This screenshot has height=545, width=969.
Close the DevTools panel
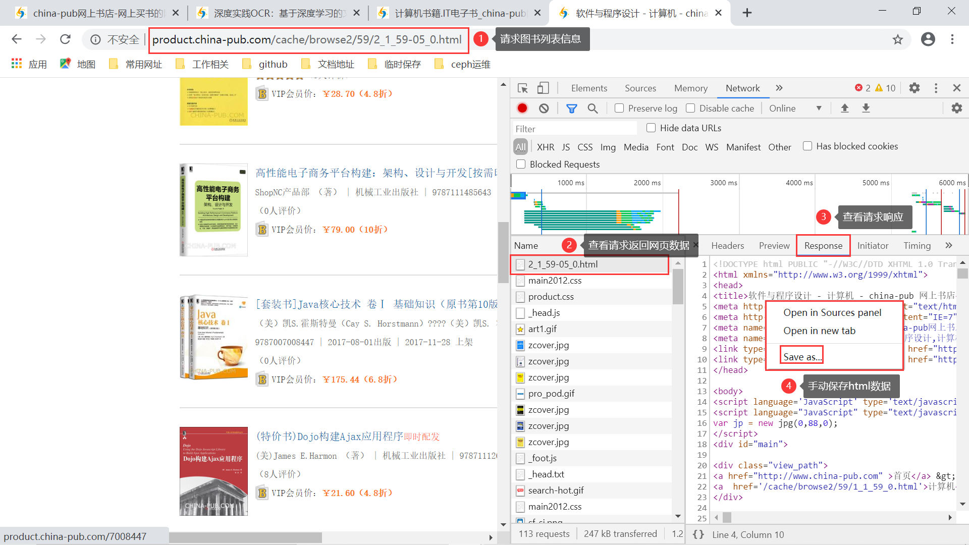956,88
